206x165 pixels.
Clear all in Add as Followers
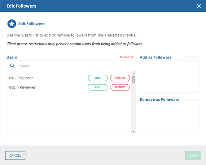pos(192,57)
